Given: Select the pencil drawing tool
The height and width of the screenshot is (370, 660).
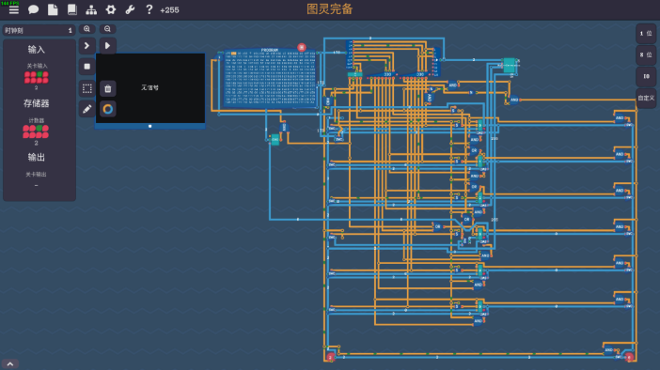Looking at the screenshot, I should point(86,109).
